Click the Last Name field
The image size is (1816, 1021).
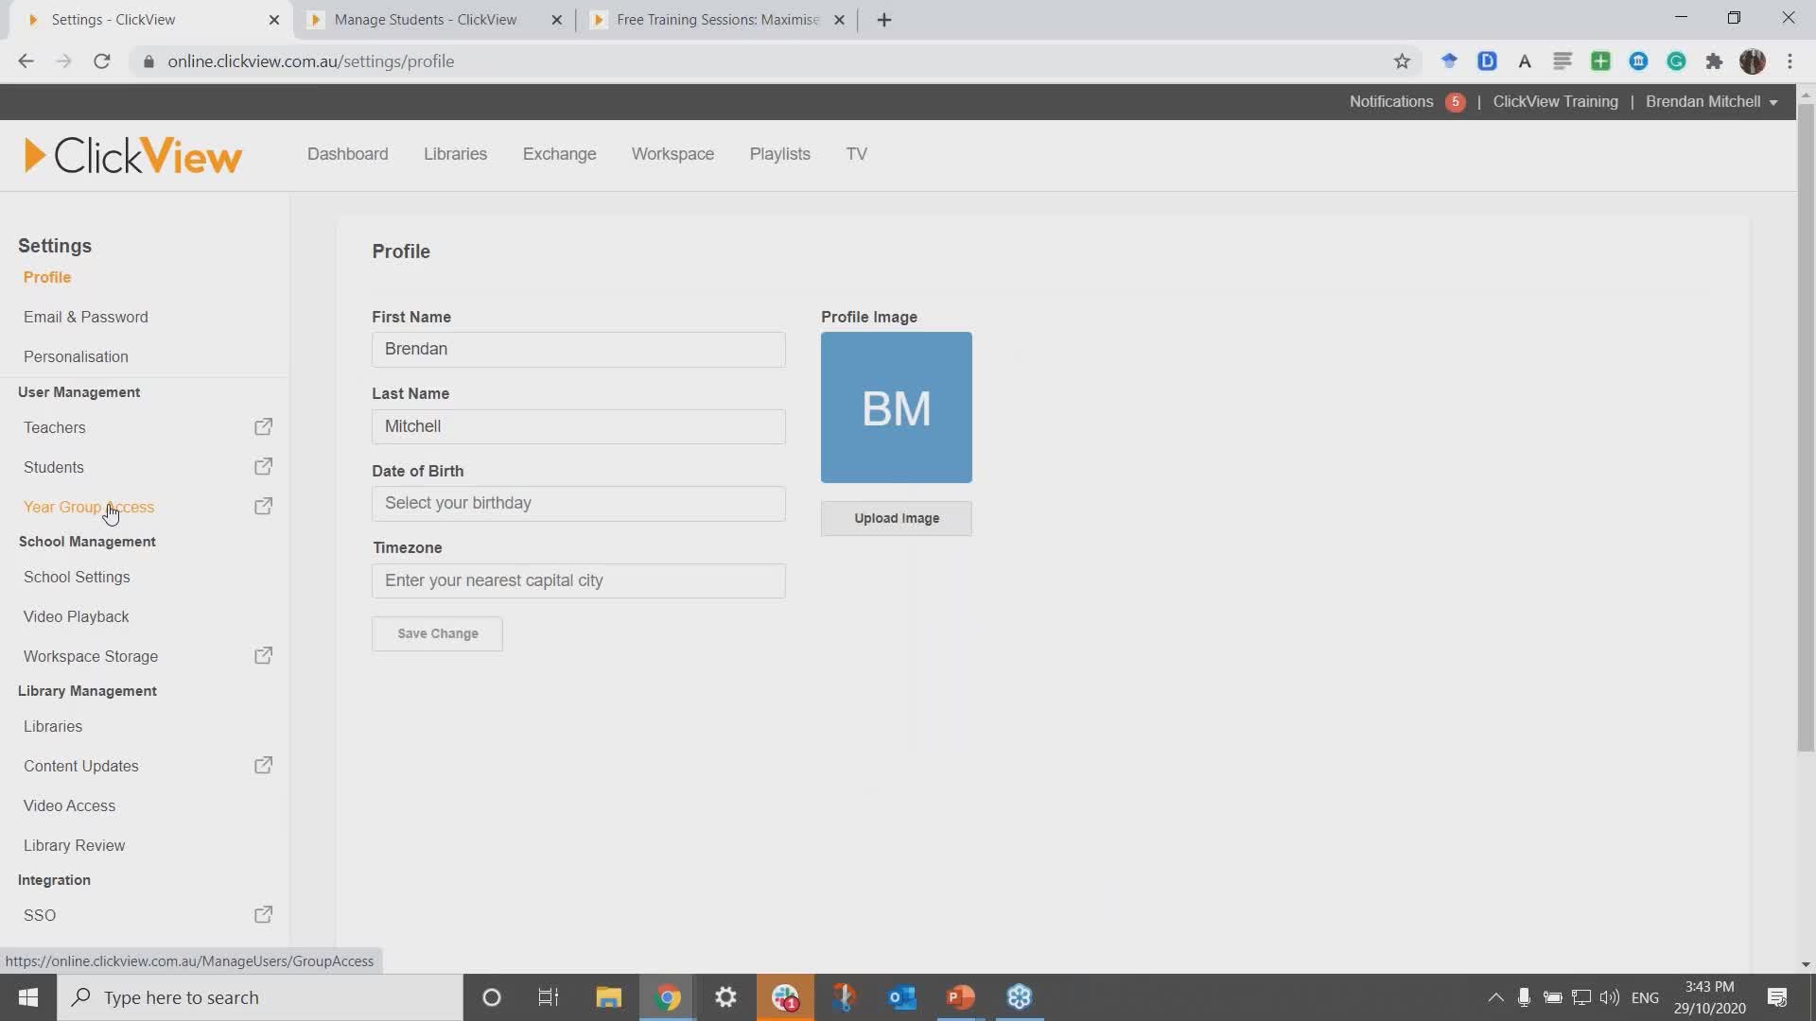578,427
